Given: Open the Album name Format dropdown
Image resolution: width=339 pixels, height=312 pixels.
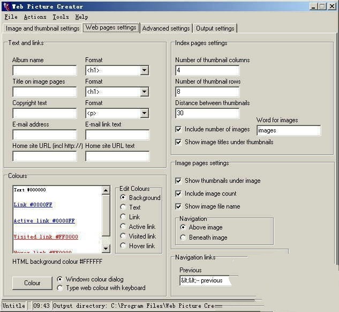Looking at the screenshot, I should pos(144,70).
